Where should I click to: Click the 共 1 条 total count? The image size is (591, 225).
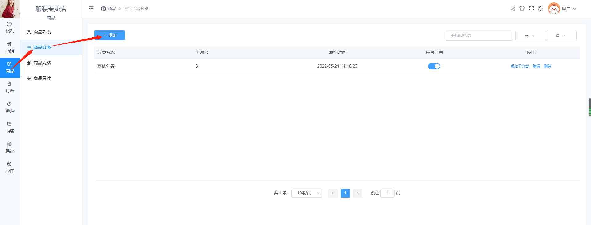(280, 193)
